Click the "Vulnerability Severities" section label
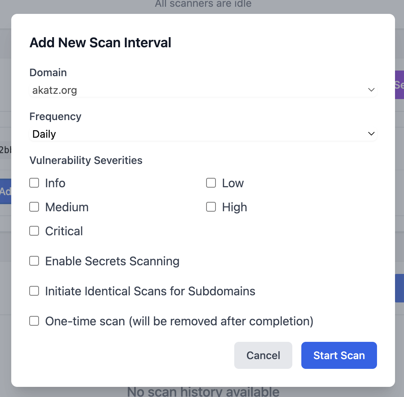Screen dimensions: 404x397 coord(86,161)
